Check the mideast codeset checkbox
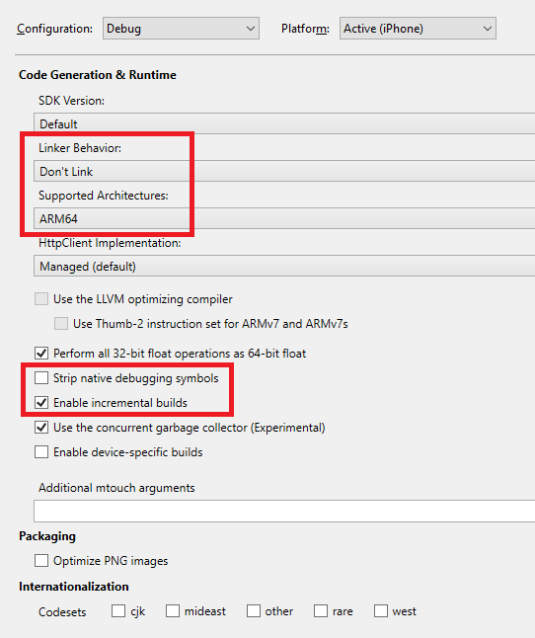 (173, 611)
